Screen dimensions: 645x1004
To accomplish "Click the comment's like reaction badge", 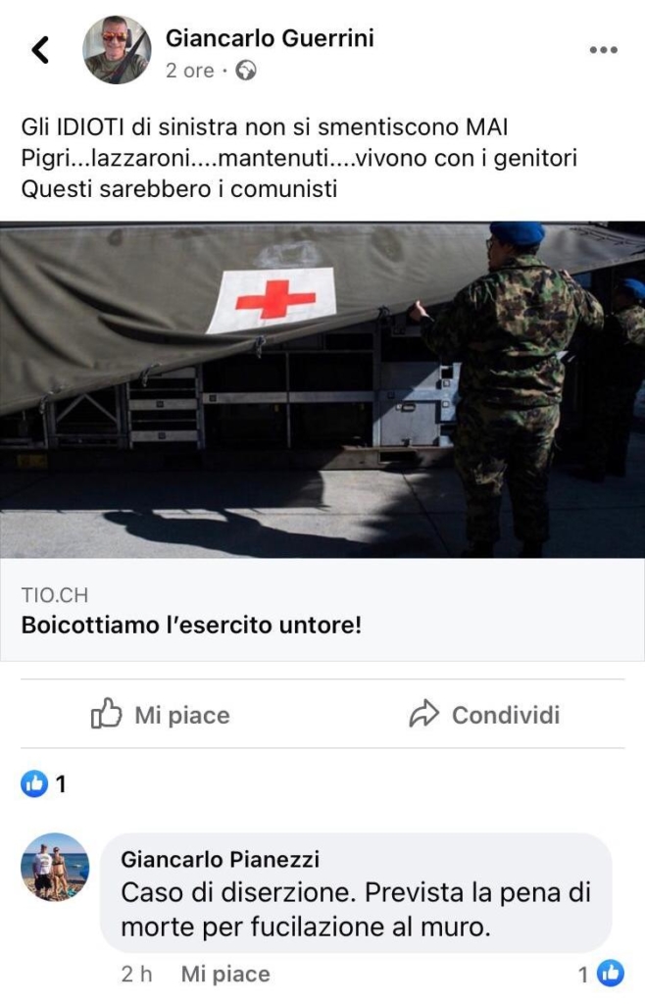I will pos(611,974).
